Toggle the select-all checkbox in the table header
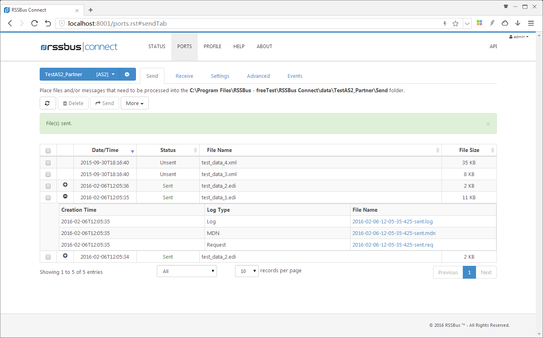543x338 pixels. pos(48,151)
